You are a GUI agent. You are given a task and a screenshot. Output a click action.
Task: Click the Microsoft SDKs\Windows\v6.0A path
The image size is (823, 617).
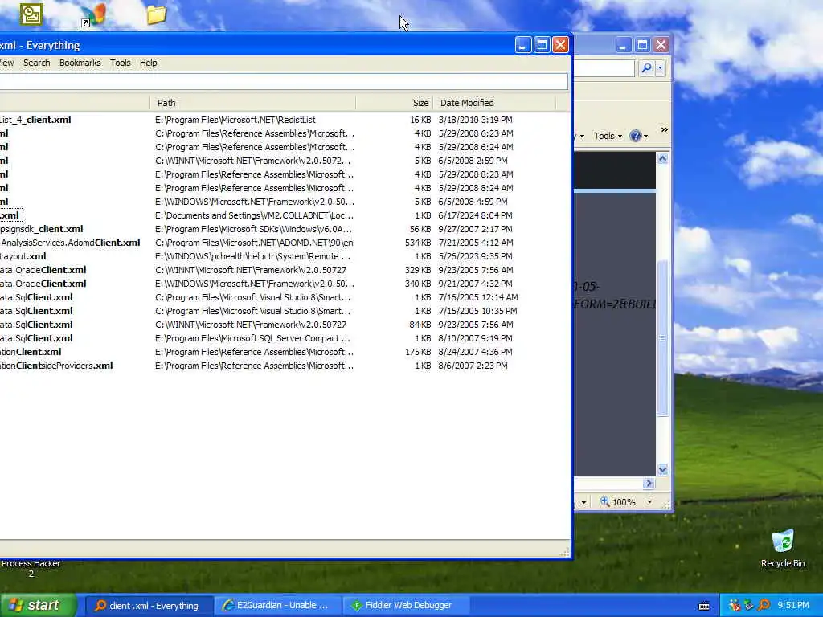pyautogui.click(x=253, y=229)
